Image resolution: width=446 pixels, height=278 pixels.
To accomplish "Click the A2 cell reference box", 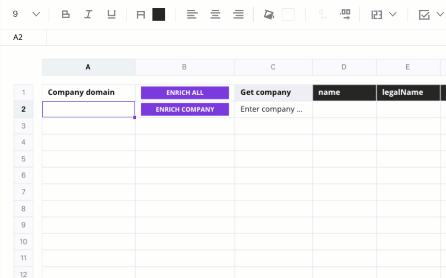I will 23,37.
